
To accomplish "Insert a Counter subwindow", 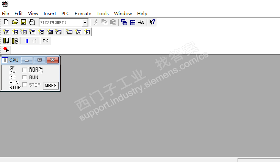I will (x=41, y=32).
